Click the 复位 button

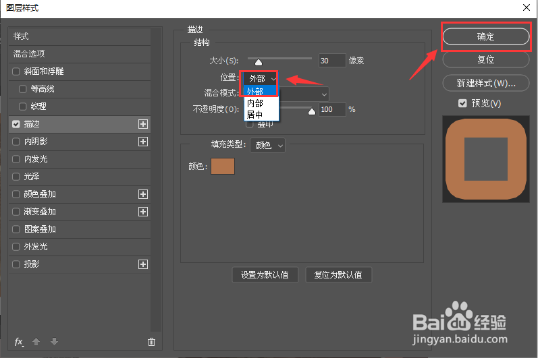pyautogui.click(x=486, y=59)
